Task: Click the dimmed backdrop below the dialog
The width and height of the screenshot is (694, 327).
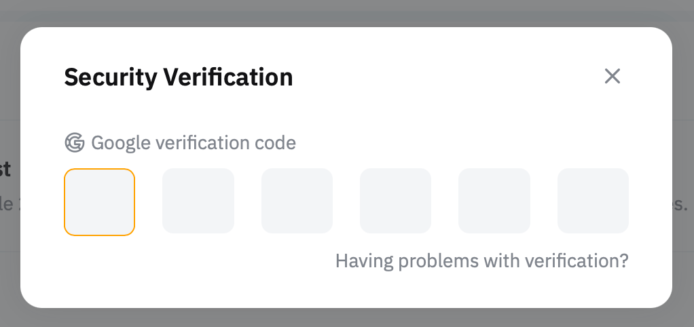Action: (x=346, y=318)
